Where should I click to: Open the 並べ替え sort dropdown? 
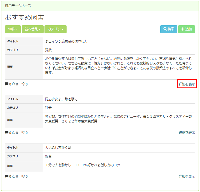click(33, 29)
